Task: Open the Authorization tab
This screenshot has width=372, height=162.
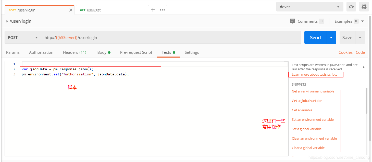Action: click(x=41, y=52)
